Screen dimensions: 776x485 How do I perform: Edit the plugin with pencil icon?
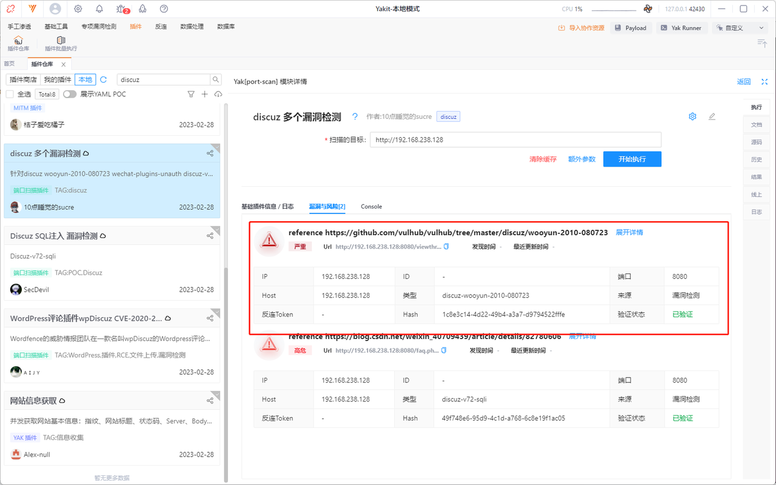pos(712,116)
